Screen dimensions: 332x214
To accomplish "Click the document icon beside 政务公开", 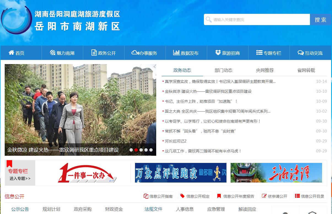I will 94,52.
